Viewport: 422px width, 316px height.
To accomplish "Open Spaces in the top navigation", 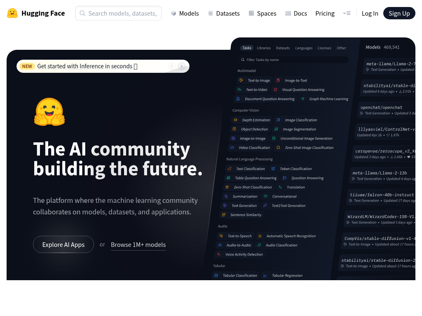I will click(263, 14).
